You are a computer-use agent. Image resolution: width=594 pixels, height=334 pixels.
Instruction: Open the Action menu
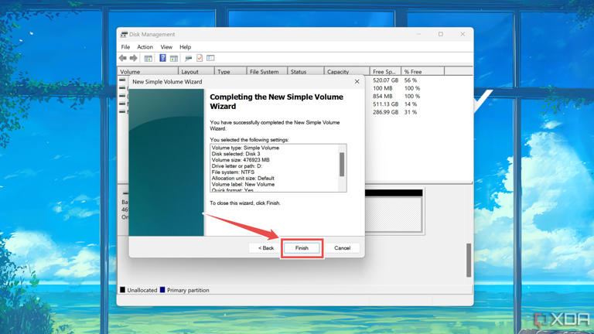tap(145, 47)
